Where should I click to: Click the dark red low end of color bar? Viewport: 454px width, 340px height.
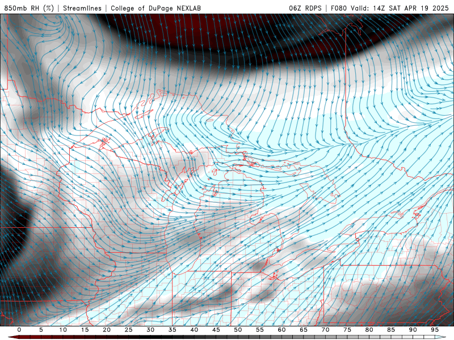(13, 337)
